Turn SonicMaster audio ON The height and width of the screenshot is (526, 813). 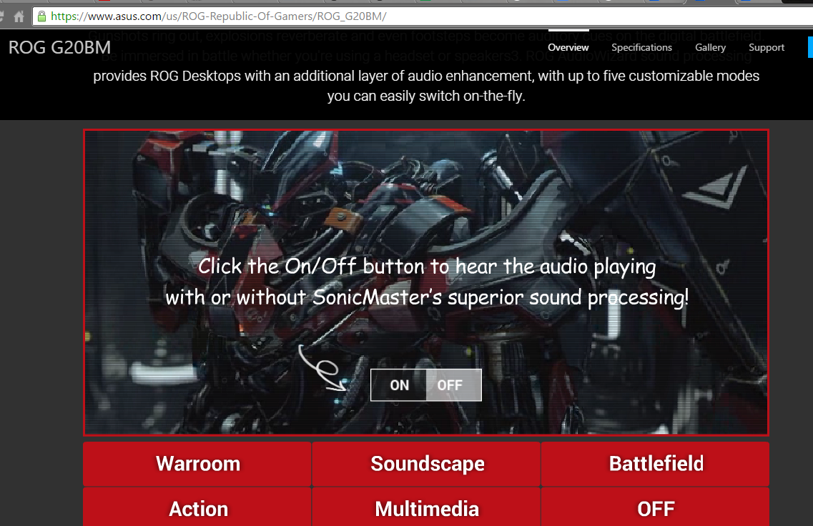click(399, 385)
